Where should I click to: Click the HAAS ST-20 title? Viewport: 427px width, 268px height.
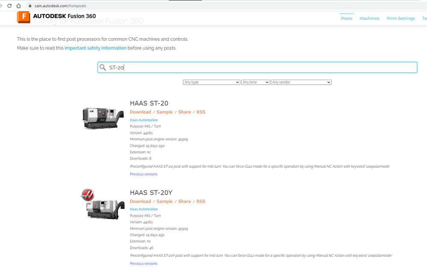pyautogui.click(x=149, y=103)
